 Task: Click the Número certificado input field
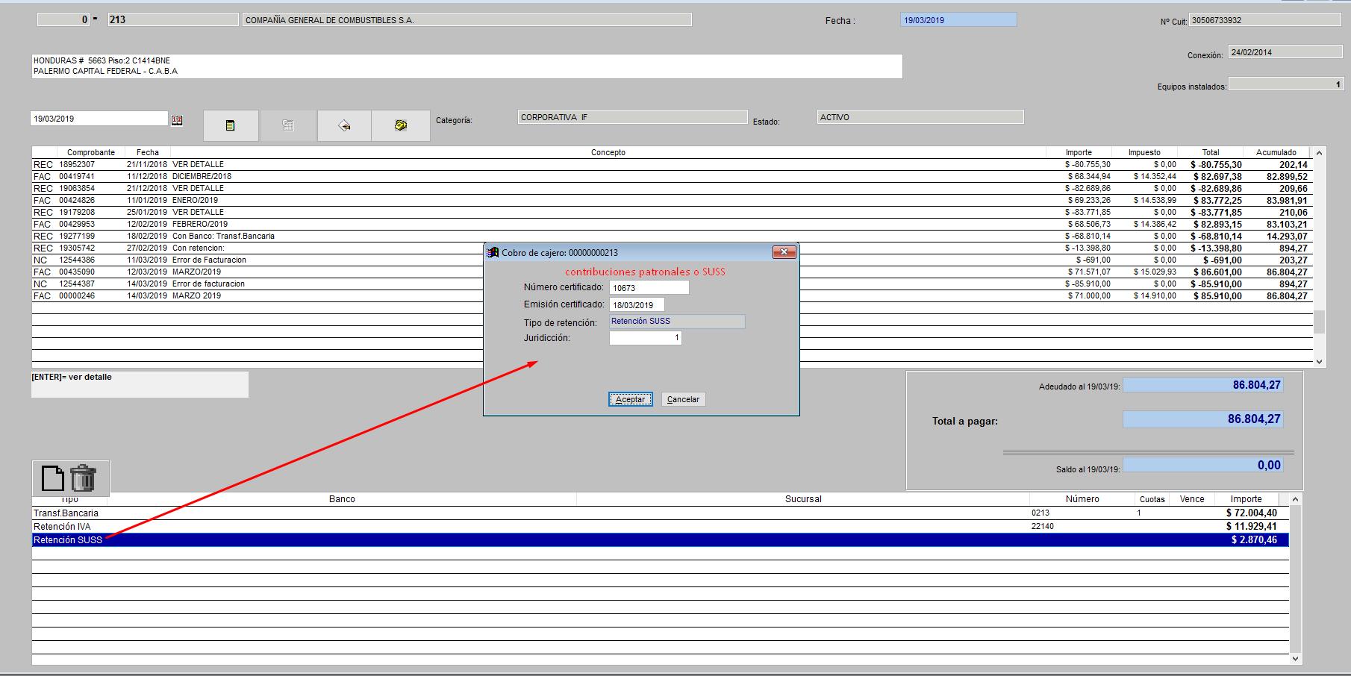[648, 288]
